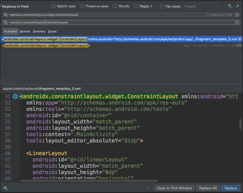Click the replacement text input field
This screenshot has width=243, height=193.
click(122, 22)
